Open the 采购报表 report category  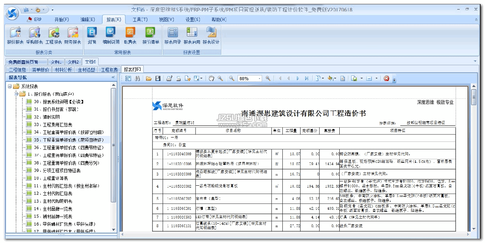(x=34, y=36)
